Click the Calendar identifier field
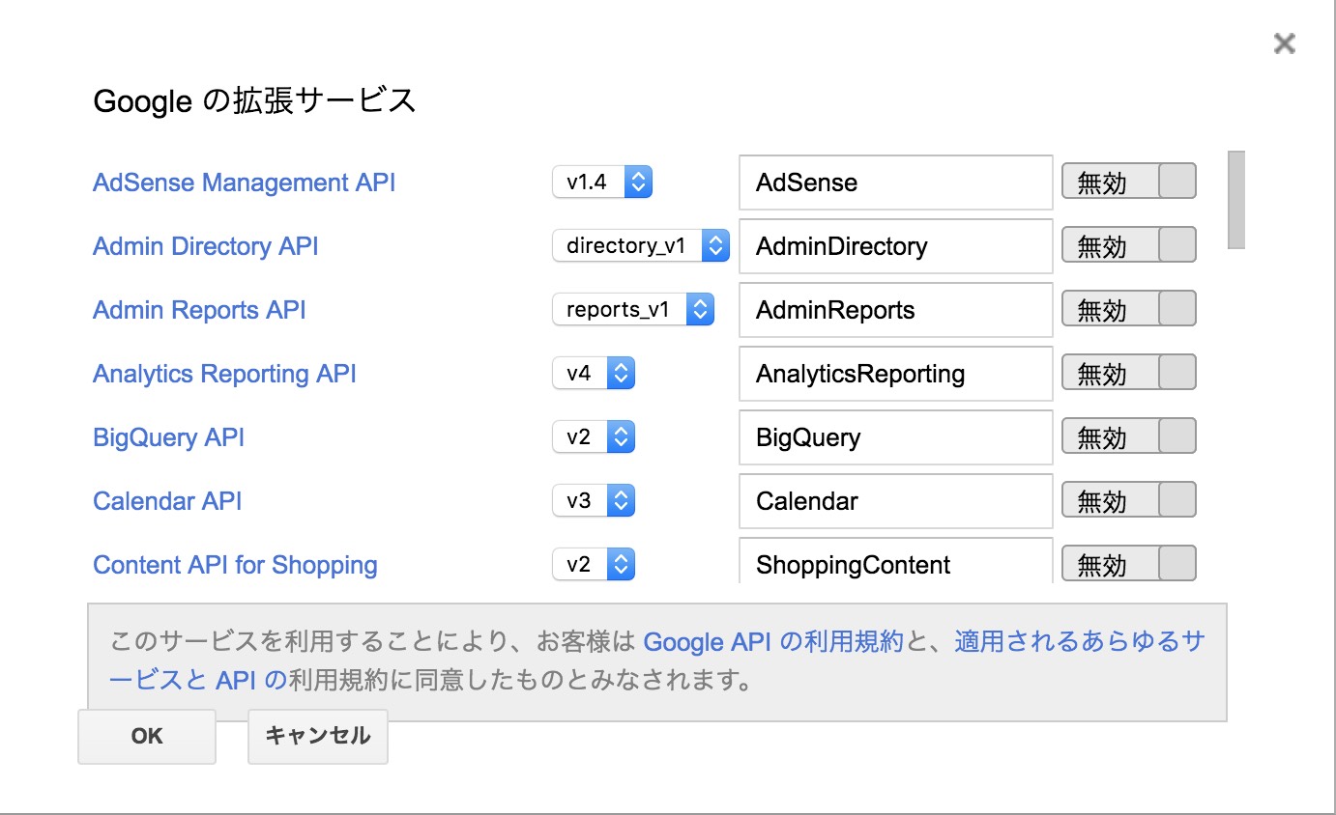1336x815 pixels. [x=895, y=500]
